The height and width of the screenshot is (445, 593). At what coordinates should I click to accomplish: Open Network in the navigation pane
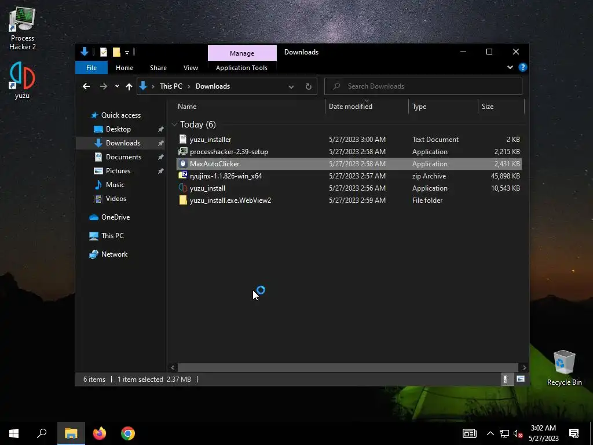pos(114,254)
